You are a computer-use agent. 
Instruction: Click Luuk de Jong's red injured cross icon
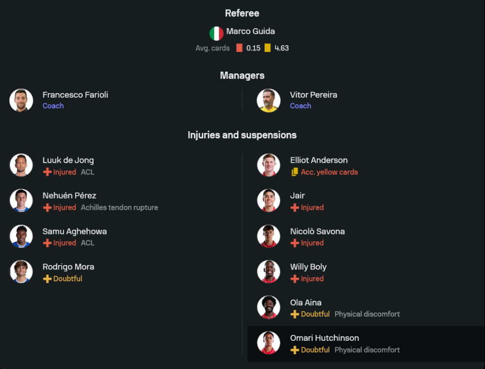point(47,172)
